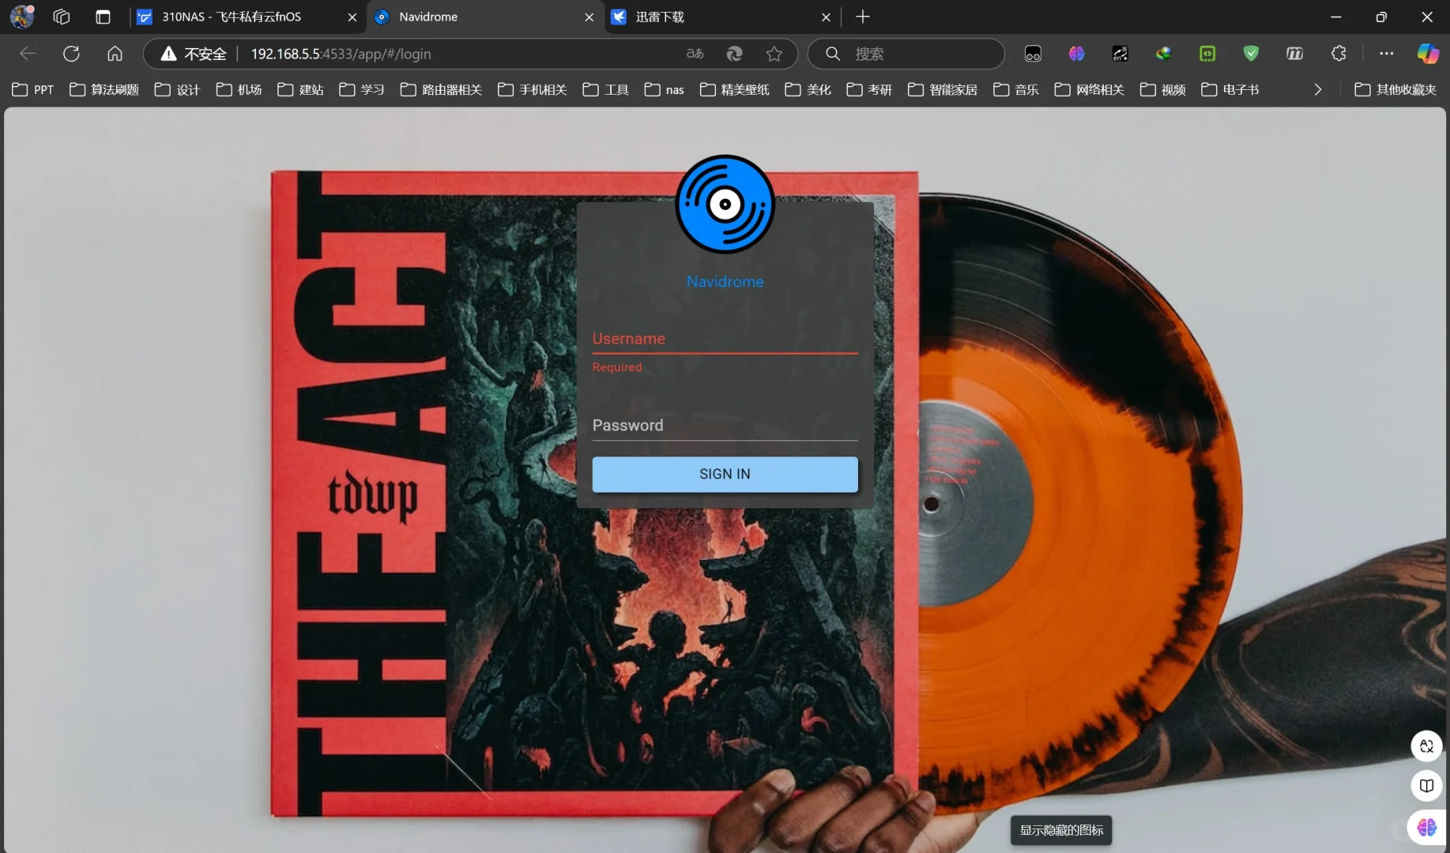Screen dimensions: 1450x853
Task: Click the 搜索 search box
Action: click(906, 54)
